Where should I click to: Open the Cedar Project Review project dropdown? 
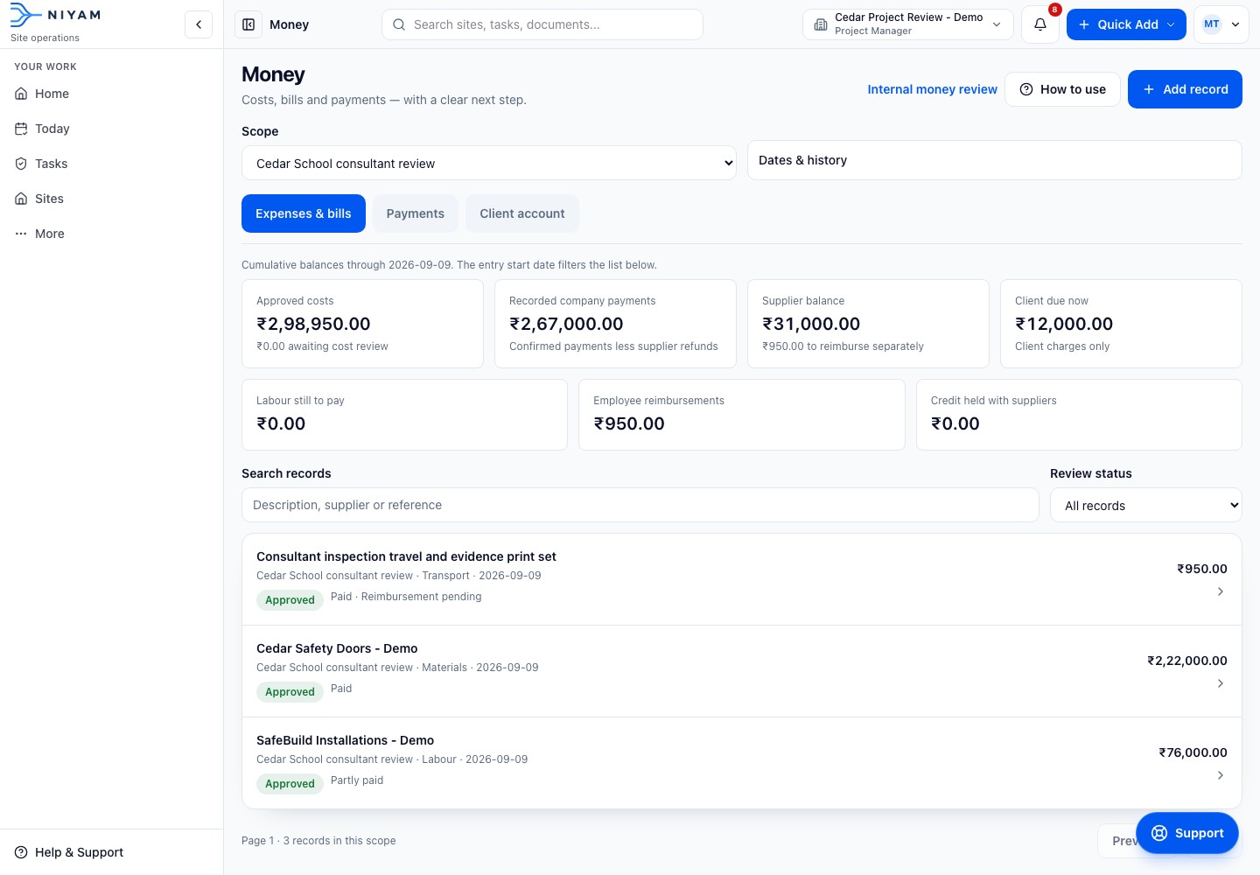tap(907, 24)
